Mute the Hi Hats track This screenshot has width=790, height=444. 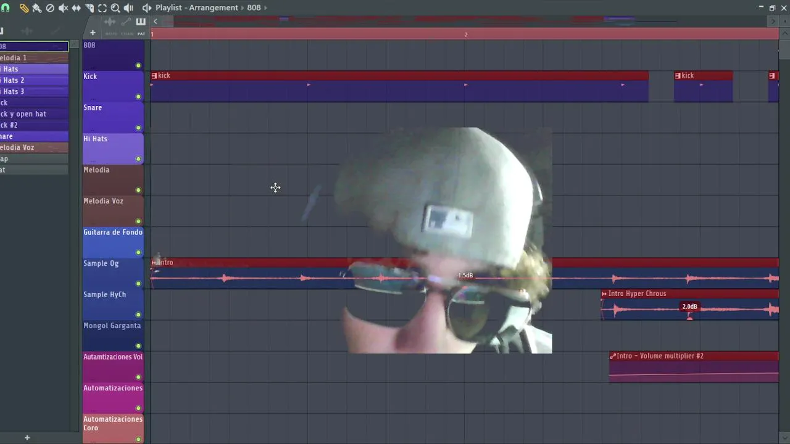click(x=138, y=159)
